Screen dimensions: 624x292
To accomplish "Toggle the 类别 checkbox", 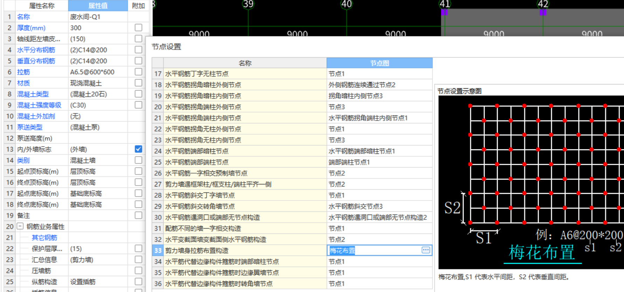I will click(138, 160).
